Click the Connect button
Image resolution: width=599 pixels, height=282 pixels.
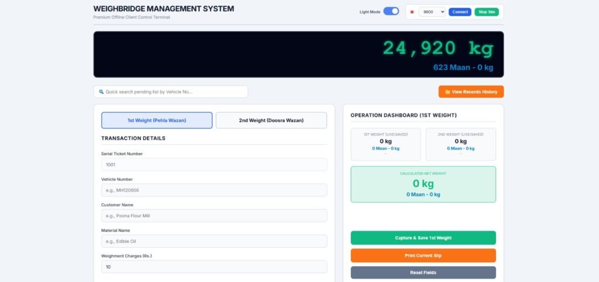pyautogui.click(x=460, y=12)
